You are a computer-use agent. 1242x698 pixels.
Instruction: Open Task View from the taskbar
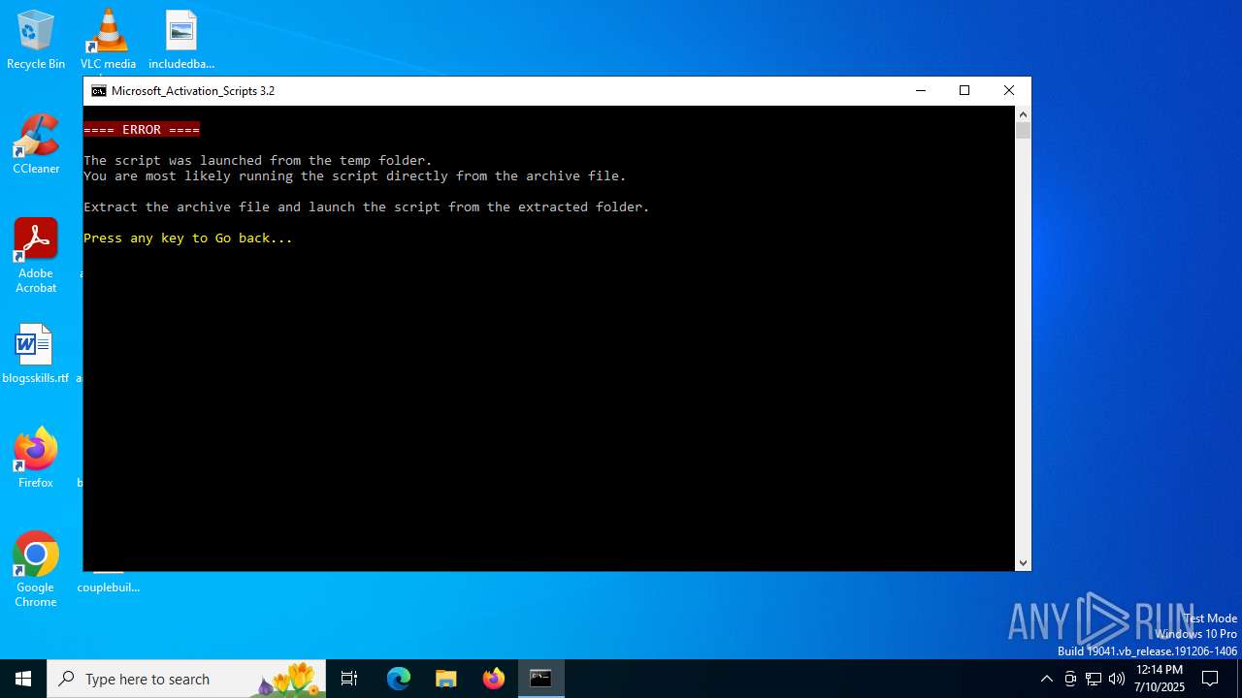pyautogui.click(x=349, y=679)
